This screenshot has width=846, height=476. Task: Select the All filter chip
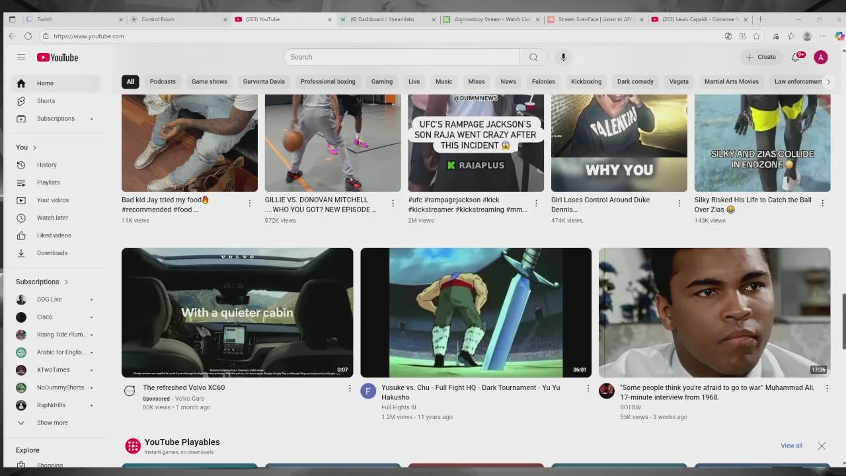point(130,82)
